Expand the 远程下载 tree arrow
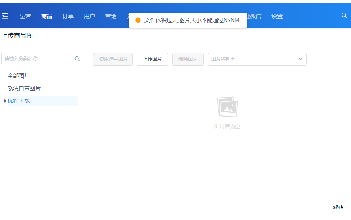 click(5, 101)
